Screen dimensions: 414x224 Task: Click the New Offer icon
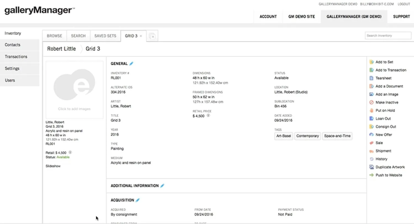[371, 135]
